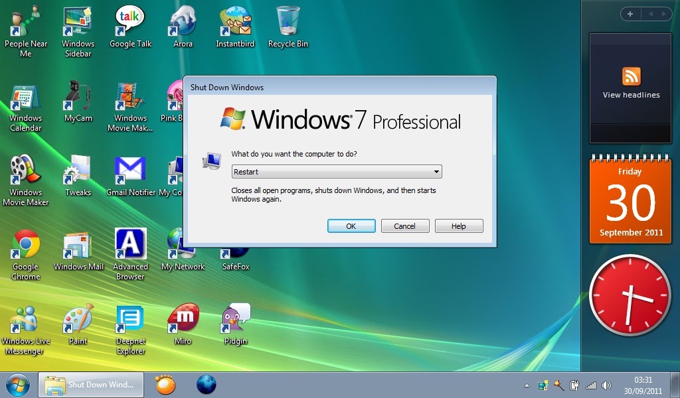Show hidden tray icons arrow
This screenshot has width=680, height=398.
pyautogui.click(x=527, y=385)
